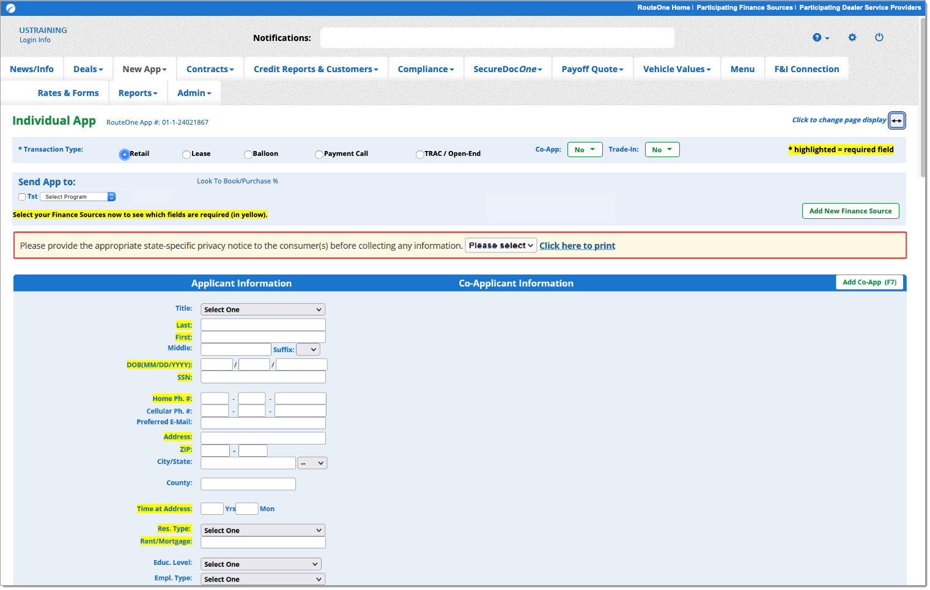Open the privacy notice Please select dropdown
930x590 pixels.
[501, 246]
